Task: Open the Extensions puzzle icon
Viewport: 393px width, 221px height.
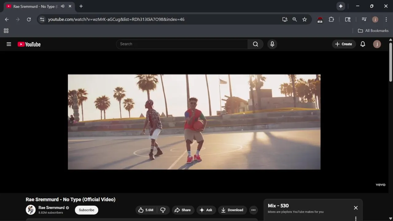Action: pyautogui.click(x=331, y=19)
